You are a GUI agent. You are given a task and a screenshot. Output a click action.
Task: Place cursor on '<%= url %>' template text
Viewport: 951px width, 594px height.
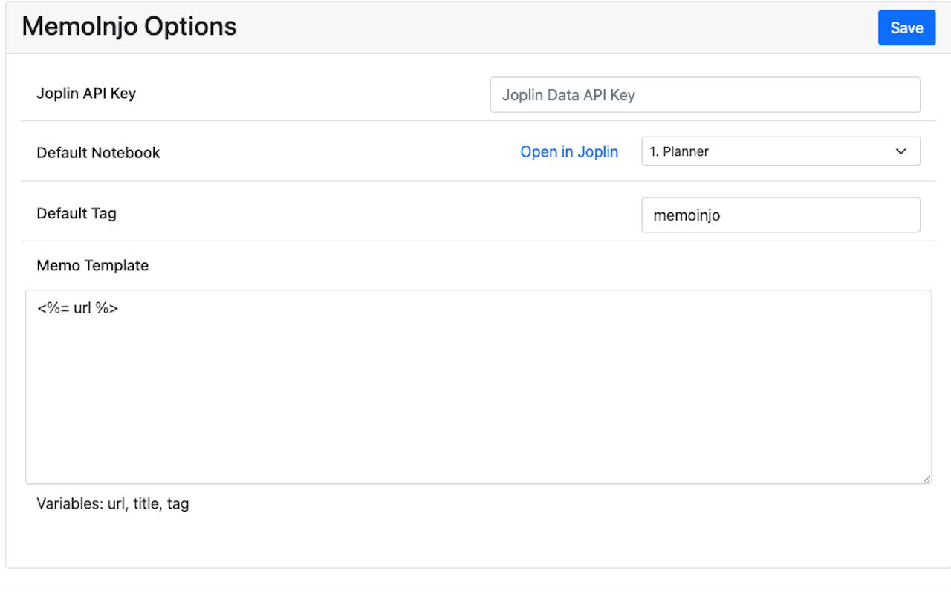pyautogui.click(x=77, y=307)
